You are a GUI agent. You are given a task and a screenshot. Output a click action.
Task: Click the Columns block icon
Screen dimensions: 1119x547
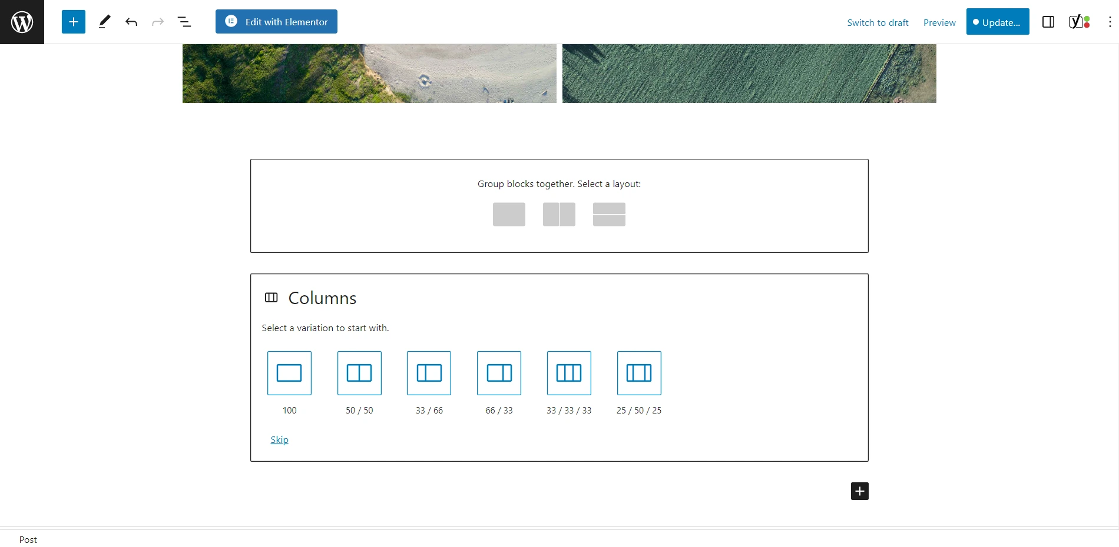272,298
